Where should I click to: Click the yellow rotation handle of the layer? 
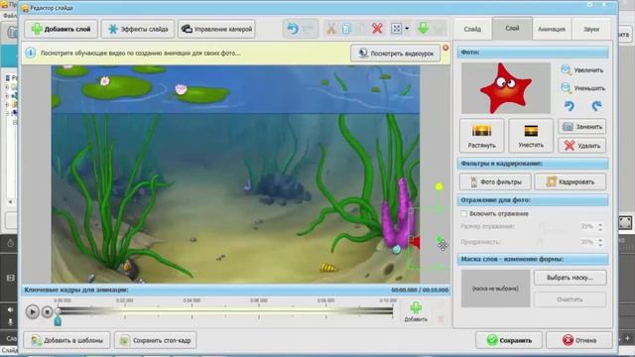click(439, 186)
